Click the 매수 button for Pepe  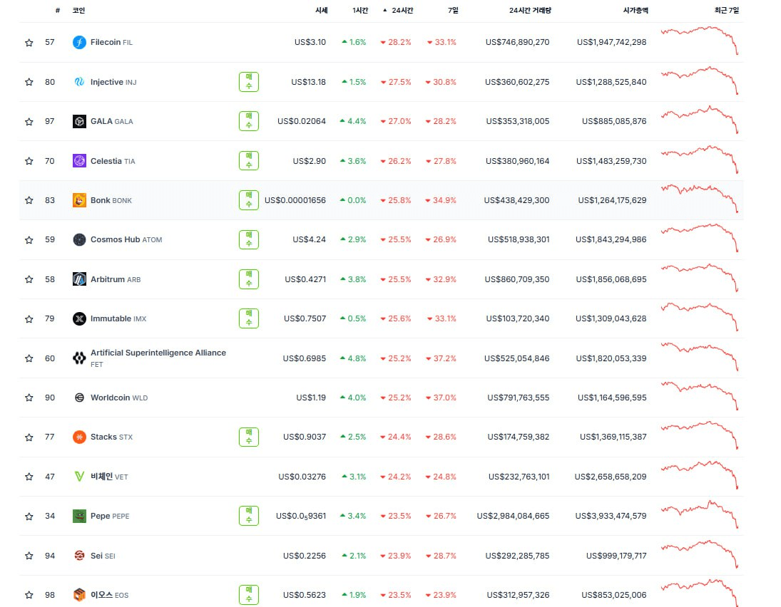[249, 516]
